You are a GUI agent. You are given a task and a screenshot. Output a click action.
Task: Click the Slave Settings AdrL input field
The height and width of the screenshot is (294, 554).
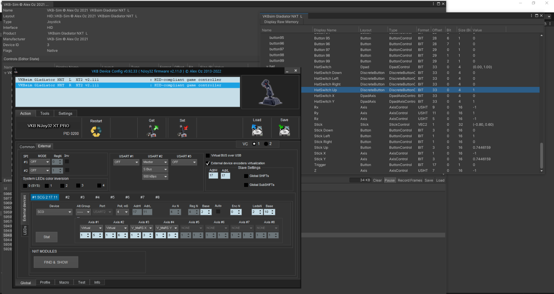[x=225, y=176]
